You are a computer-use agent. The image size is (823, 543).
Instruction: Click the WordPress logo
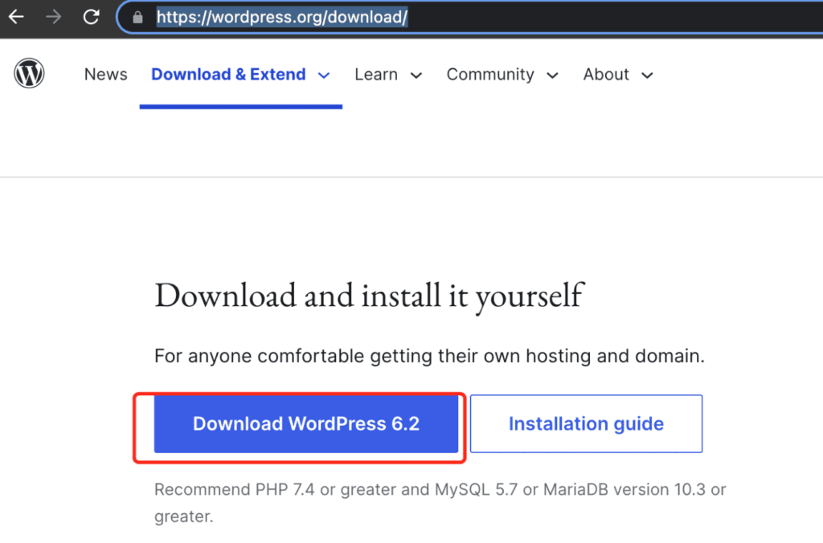pos(29,73)
